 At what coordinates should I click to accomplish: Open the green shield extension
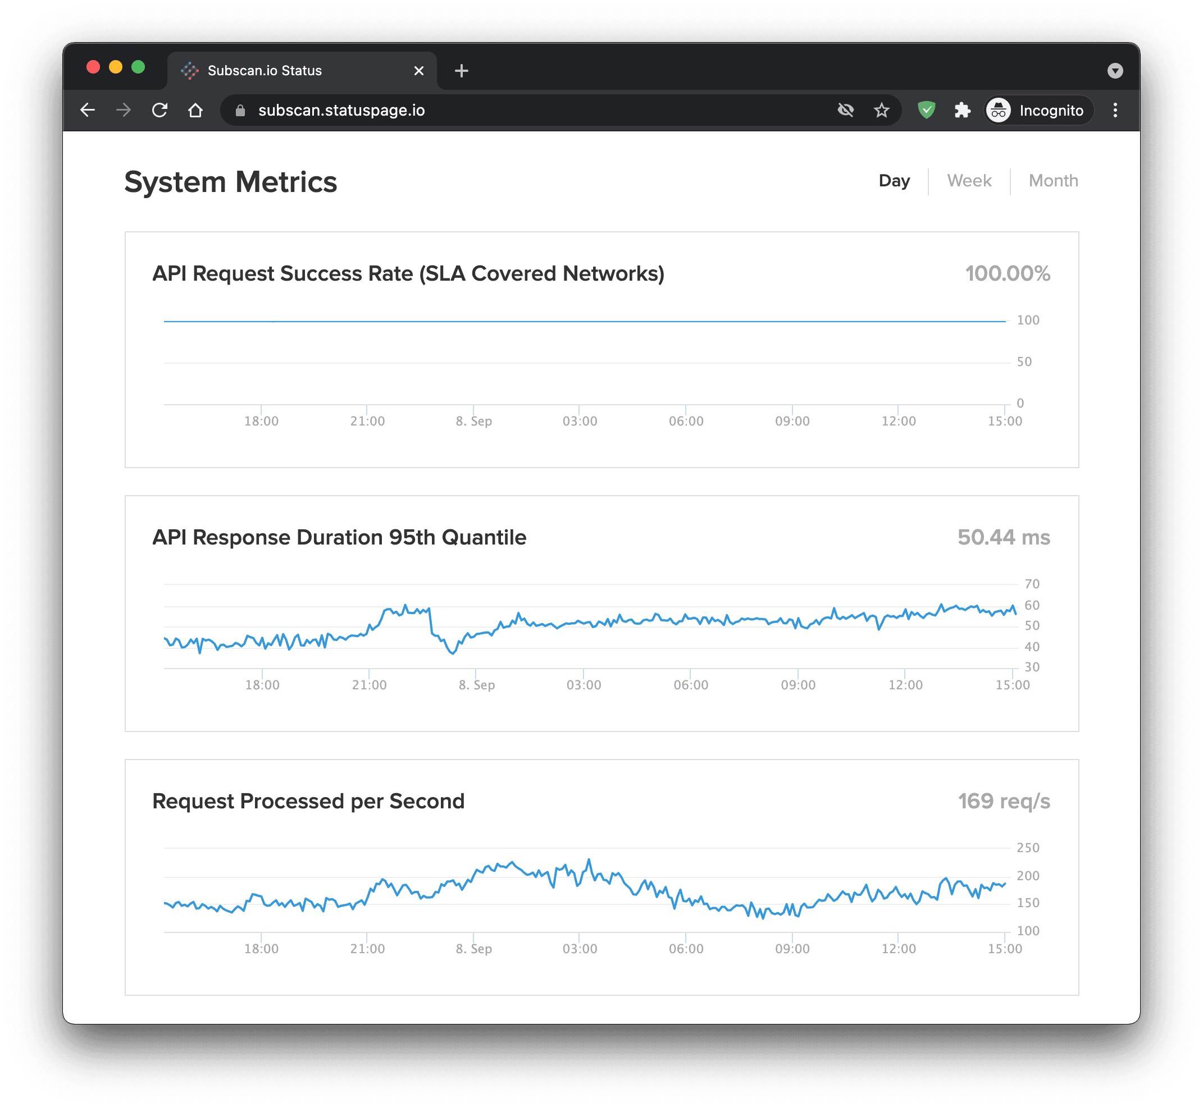[926, 110]
